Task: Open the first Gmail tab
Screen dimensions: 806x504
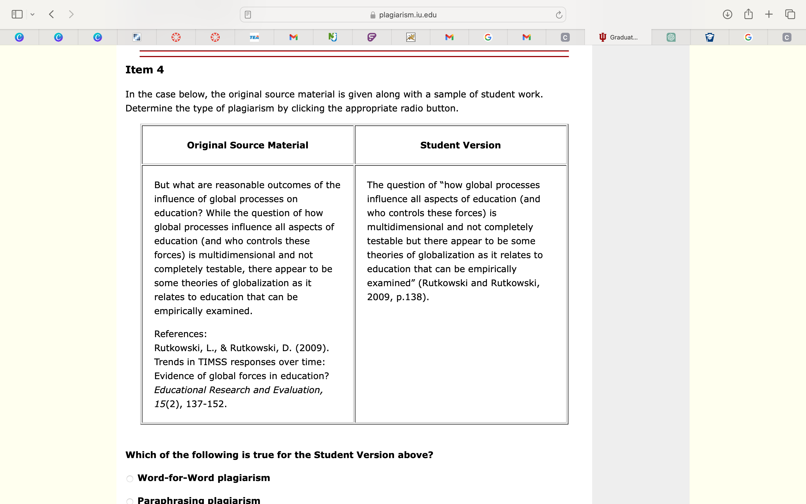Action: (x=293, y=37)
